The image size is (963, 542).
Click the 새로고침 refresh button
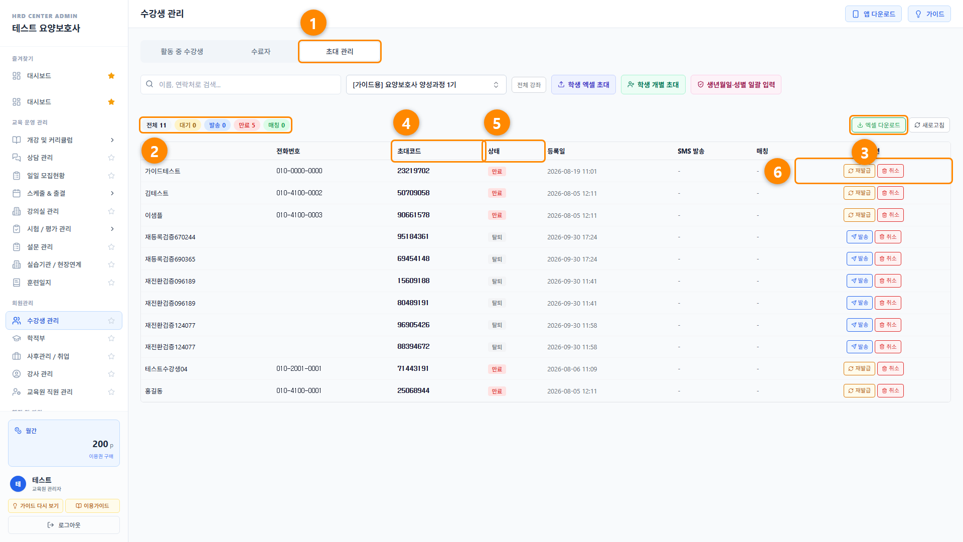(x=929, y=125)
